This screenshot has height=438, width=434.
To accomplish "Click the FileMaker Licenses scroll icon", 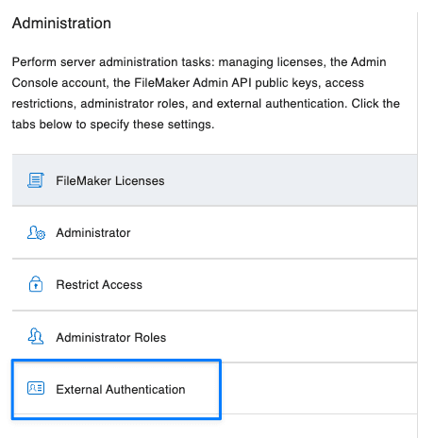I will (x=36, y=180).
